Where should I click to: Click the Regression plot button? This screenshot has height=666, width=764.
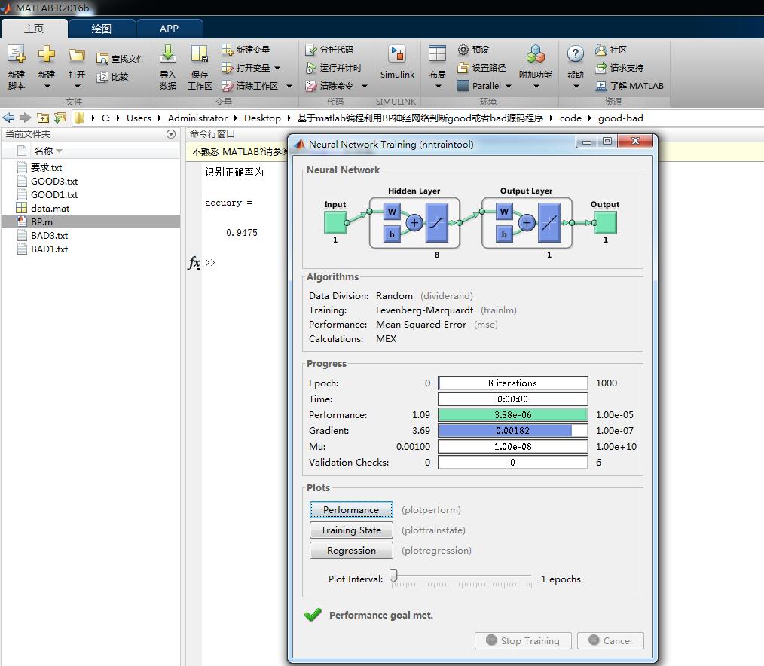351,551
